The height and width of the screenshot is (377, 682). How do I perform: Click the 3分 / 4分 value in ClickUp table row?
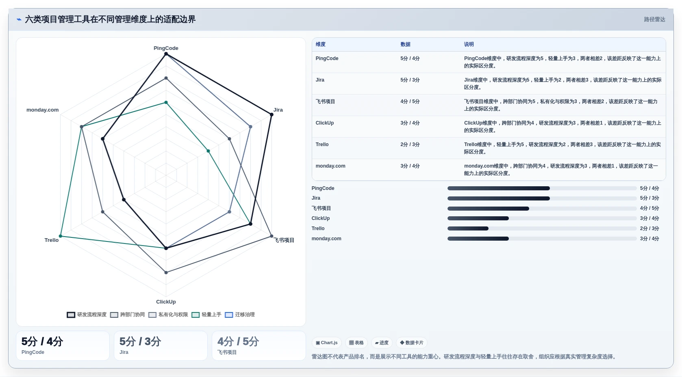(410, 123)
